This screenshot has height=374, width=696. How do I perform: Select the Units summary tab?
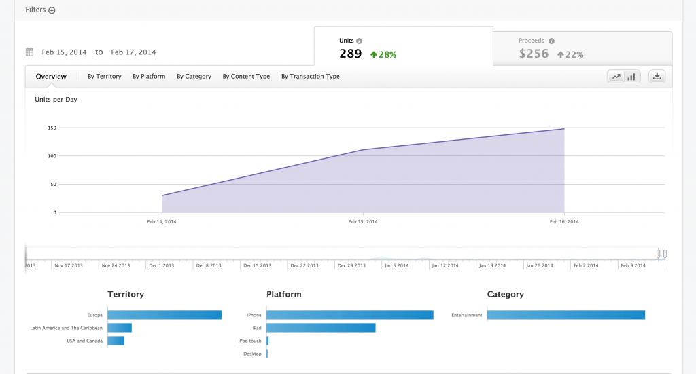click(402, 48)
